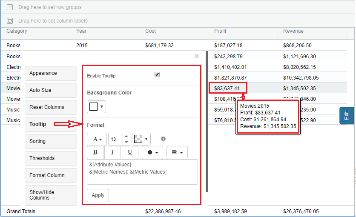The image size is (356, 217).
Task: Open the font family dropdown
Action: tap(97, 139)
